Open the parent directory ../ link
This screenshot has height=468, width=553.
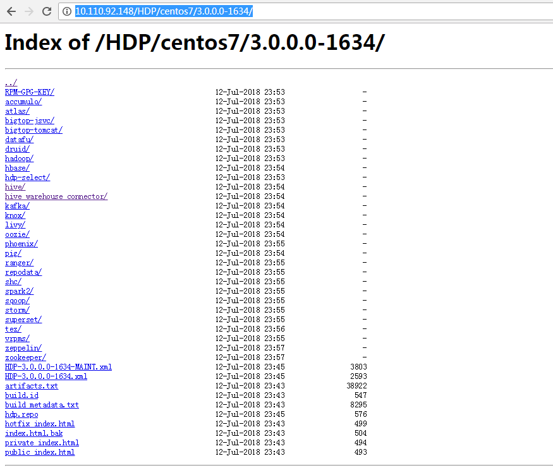[11, 83]
